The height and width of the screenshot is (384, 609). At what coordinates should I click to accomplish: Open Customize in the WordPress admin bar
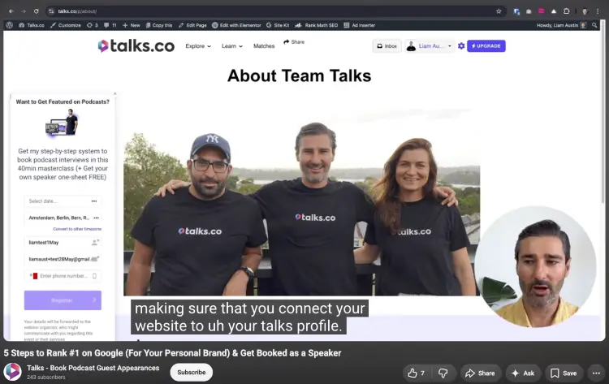(66, 25)
